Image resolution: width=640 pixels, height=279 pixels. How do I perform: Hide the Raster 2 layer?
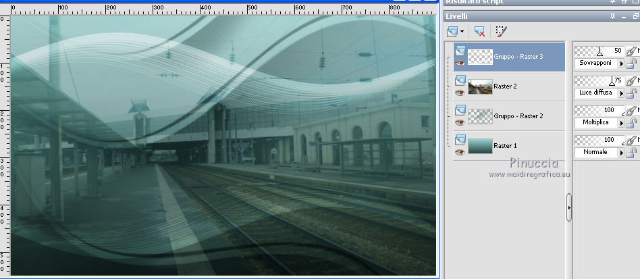(x=460, y=93)
